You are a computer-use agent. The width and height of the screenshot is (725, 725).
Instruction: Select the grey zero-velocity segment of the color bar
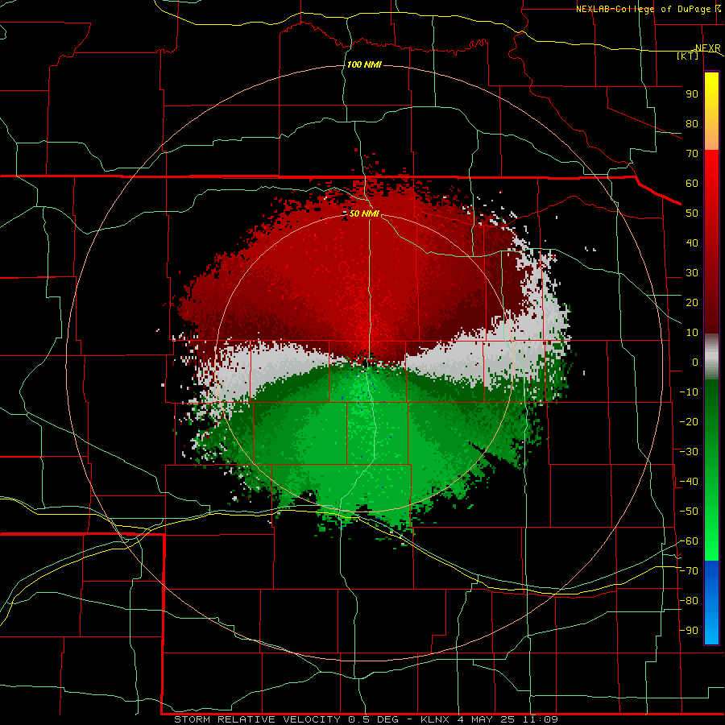[x=711, y=357]
